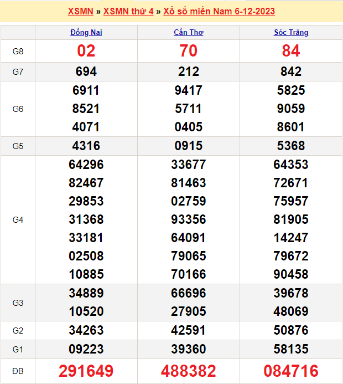Viewport: 343px width, 384px height.
Task: Click Đồng Nai special prize number 291649
Action: 86,371
